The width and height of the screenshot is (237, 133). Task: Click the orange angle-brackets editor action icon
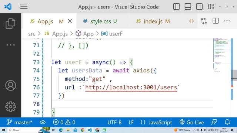pos(191,21)
